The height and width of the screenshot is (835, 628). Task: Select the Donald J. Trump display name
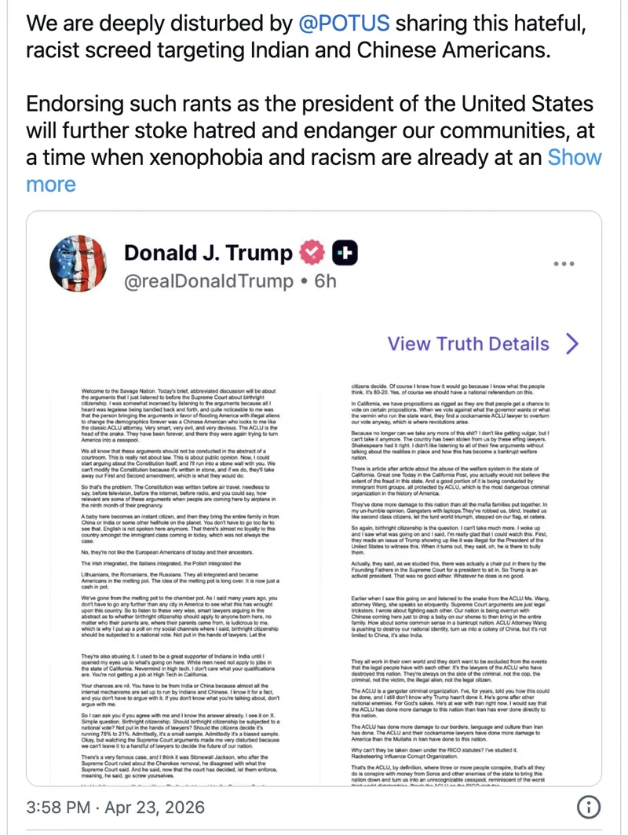tap(207, 253)
